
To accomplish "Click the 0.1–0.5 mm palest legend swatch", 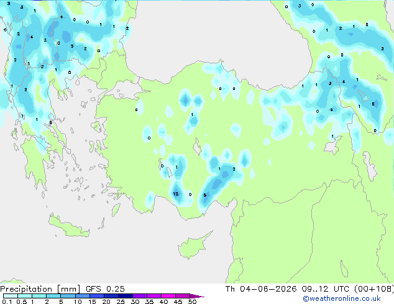I will coord(11,296).
